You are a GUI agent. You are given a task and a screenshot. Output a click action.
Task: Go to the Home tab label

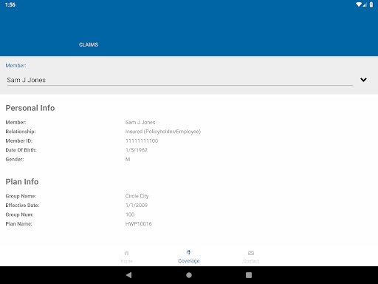coord(126,261)
